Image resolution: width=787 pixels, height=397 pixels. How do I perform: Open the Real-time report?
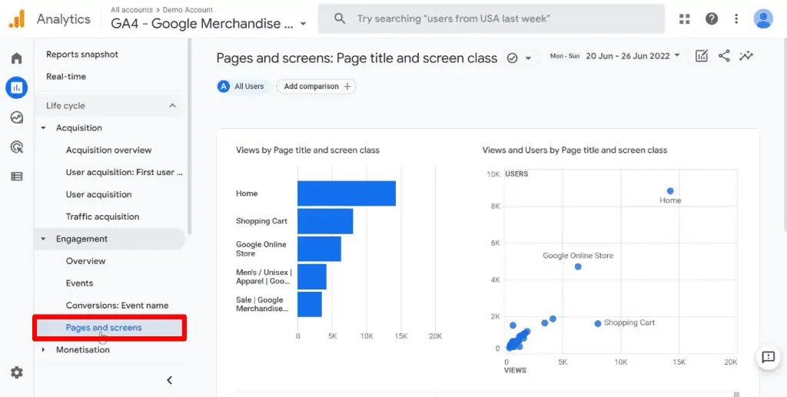point(66,76)
